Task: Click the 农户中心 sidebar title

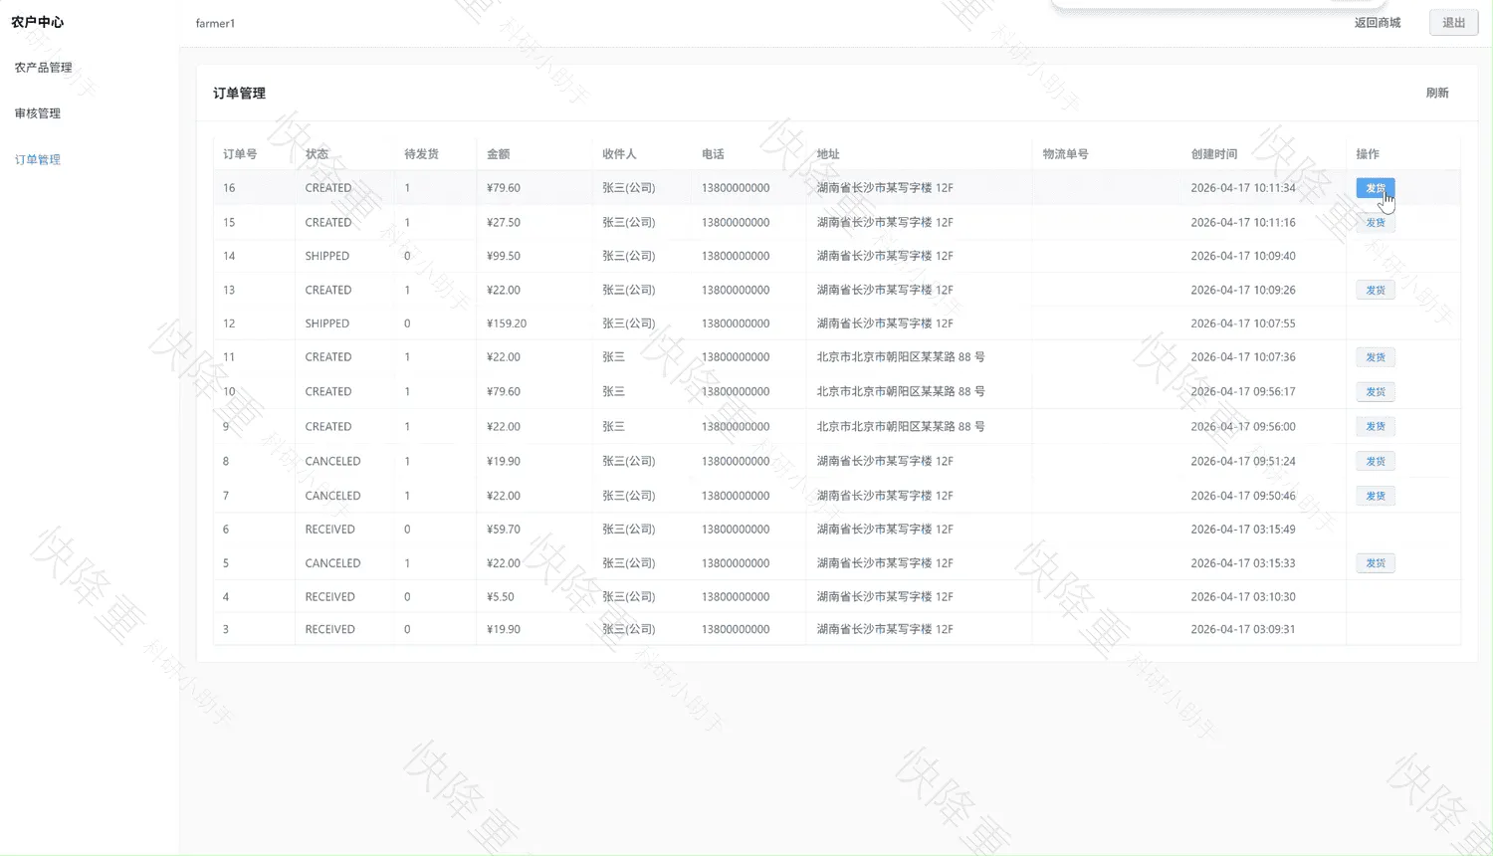Action: click(38, 22)
